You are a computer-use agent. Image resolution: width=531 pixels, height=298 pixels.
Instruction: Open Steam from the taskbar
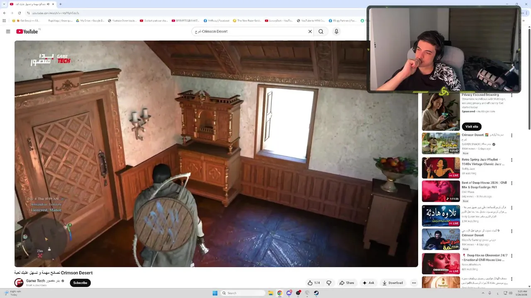pos(316,293)
